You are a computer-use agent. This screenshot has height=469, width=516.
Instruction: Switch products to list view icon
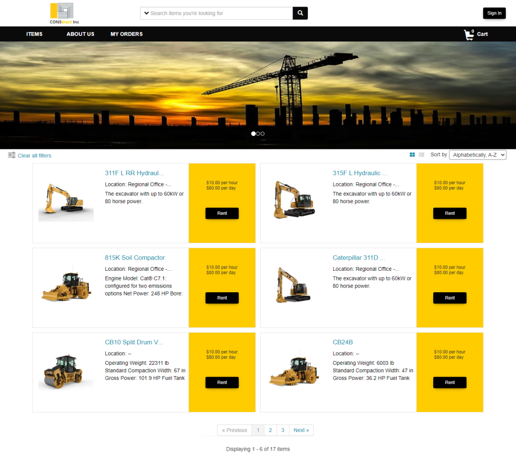pos(421,154)
